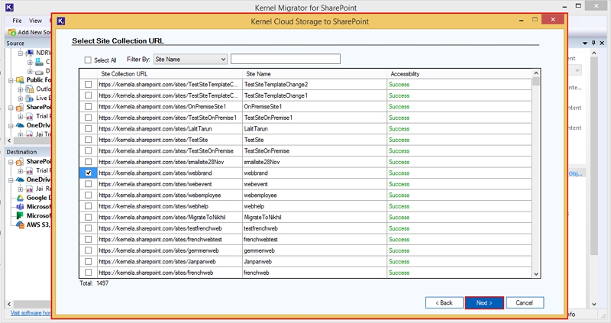Open the Visit software home link
The height and width of the screenshot is (323, 611).
(x=31, y=313)
